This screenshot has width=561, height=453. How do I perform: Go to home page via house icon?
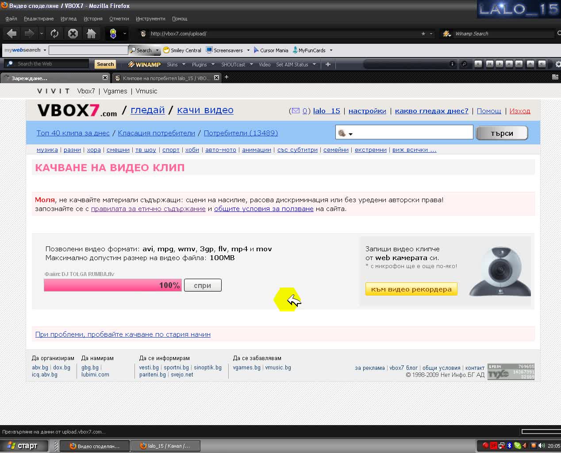point(92,33)
